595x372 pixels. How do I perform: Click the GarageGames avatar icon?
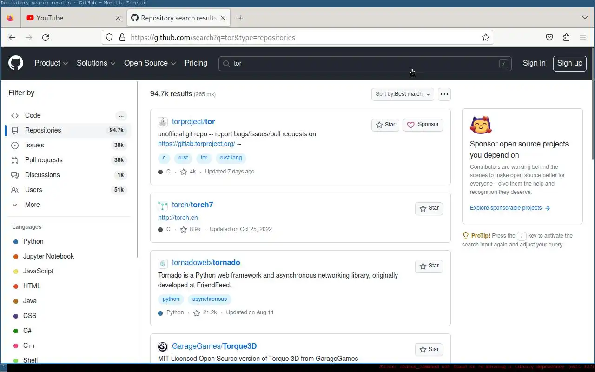click(163, 347)
